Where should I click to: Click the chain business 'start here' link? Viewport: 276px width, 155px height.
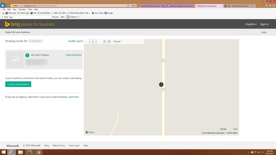tap(73, 97)
